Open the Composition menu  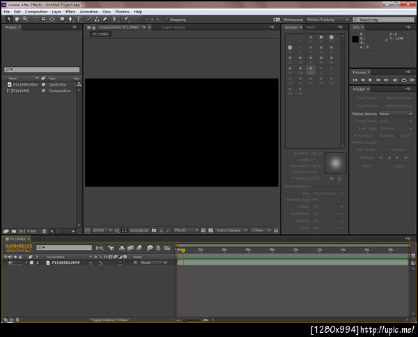(36, 12)
